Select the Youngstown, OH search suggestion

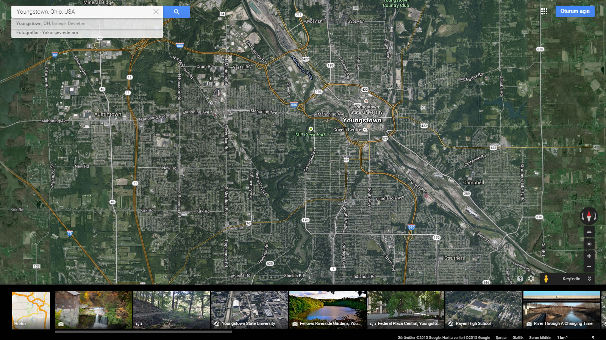tap(51, 23)
